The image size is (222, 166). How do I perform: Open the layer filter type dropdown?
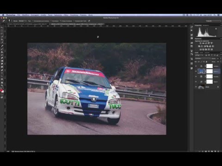[x=199, y=55]
